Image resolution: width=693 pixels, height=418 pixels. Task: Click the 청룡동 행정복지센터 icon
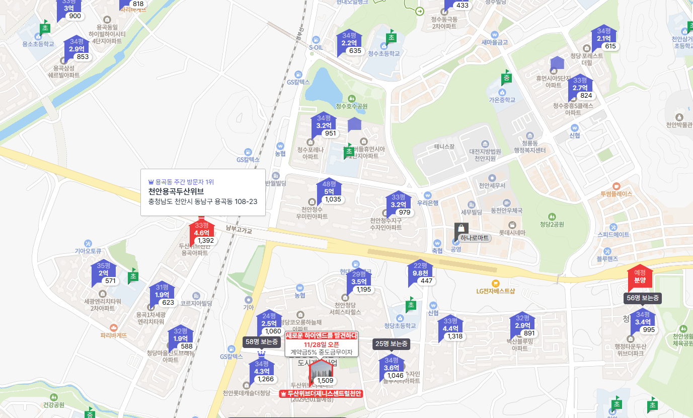coord(530,135)
